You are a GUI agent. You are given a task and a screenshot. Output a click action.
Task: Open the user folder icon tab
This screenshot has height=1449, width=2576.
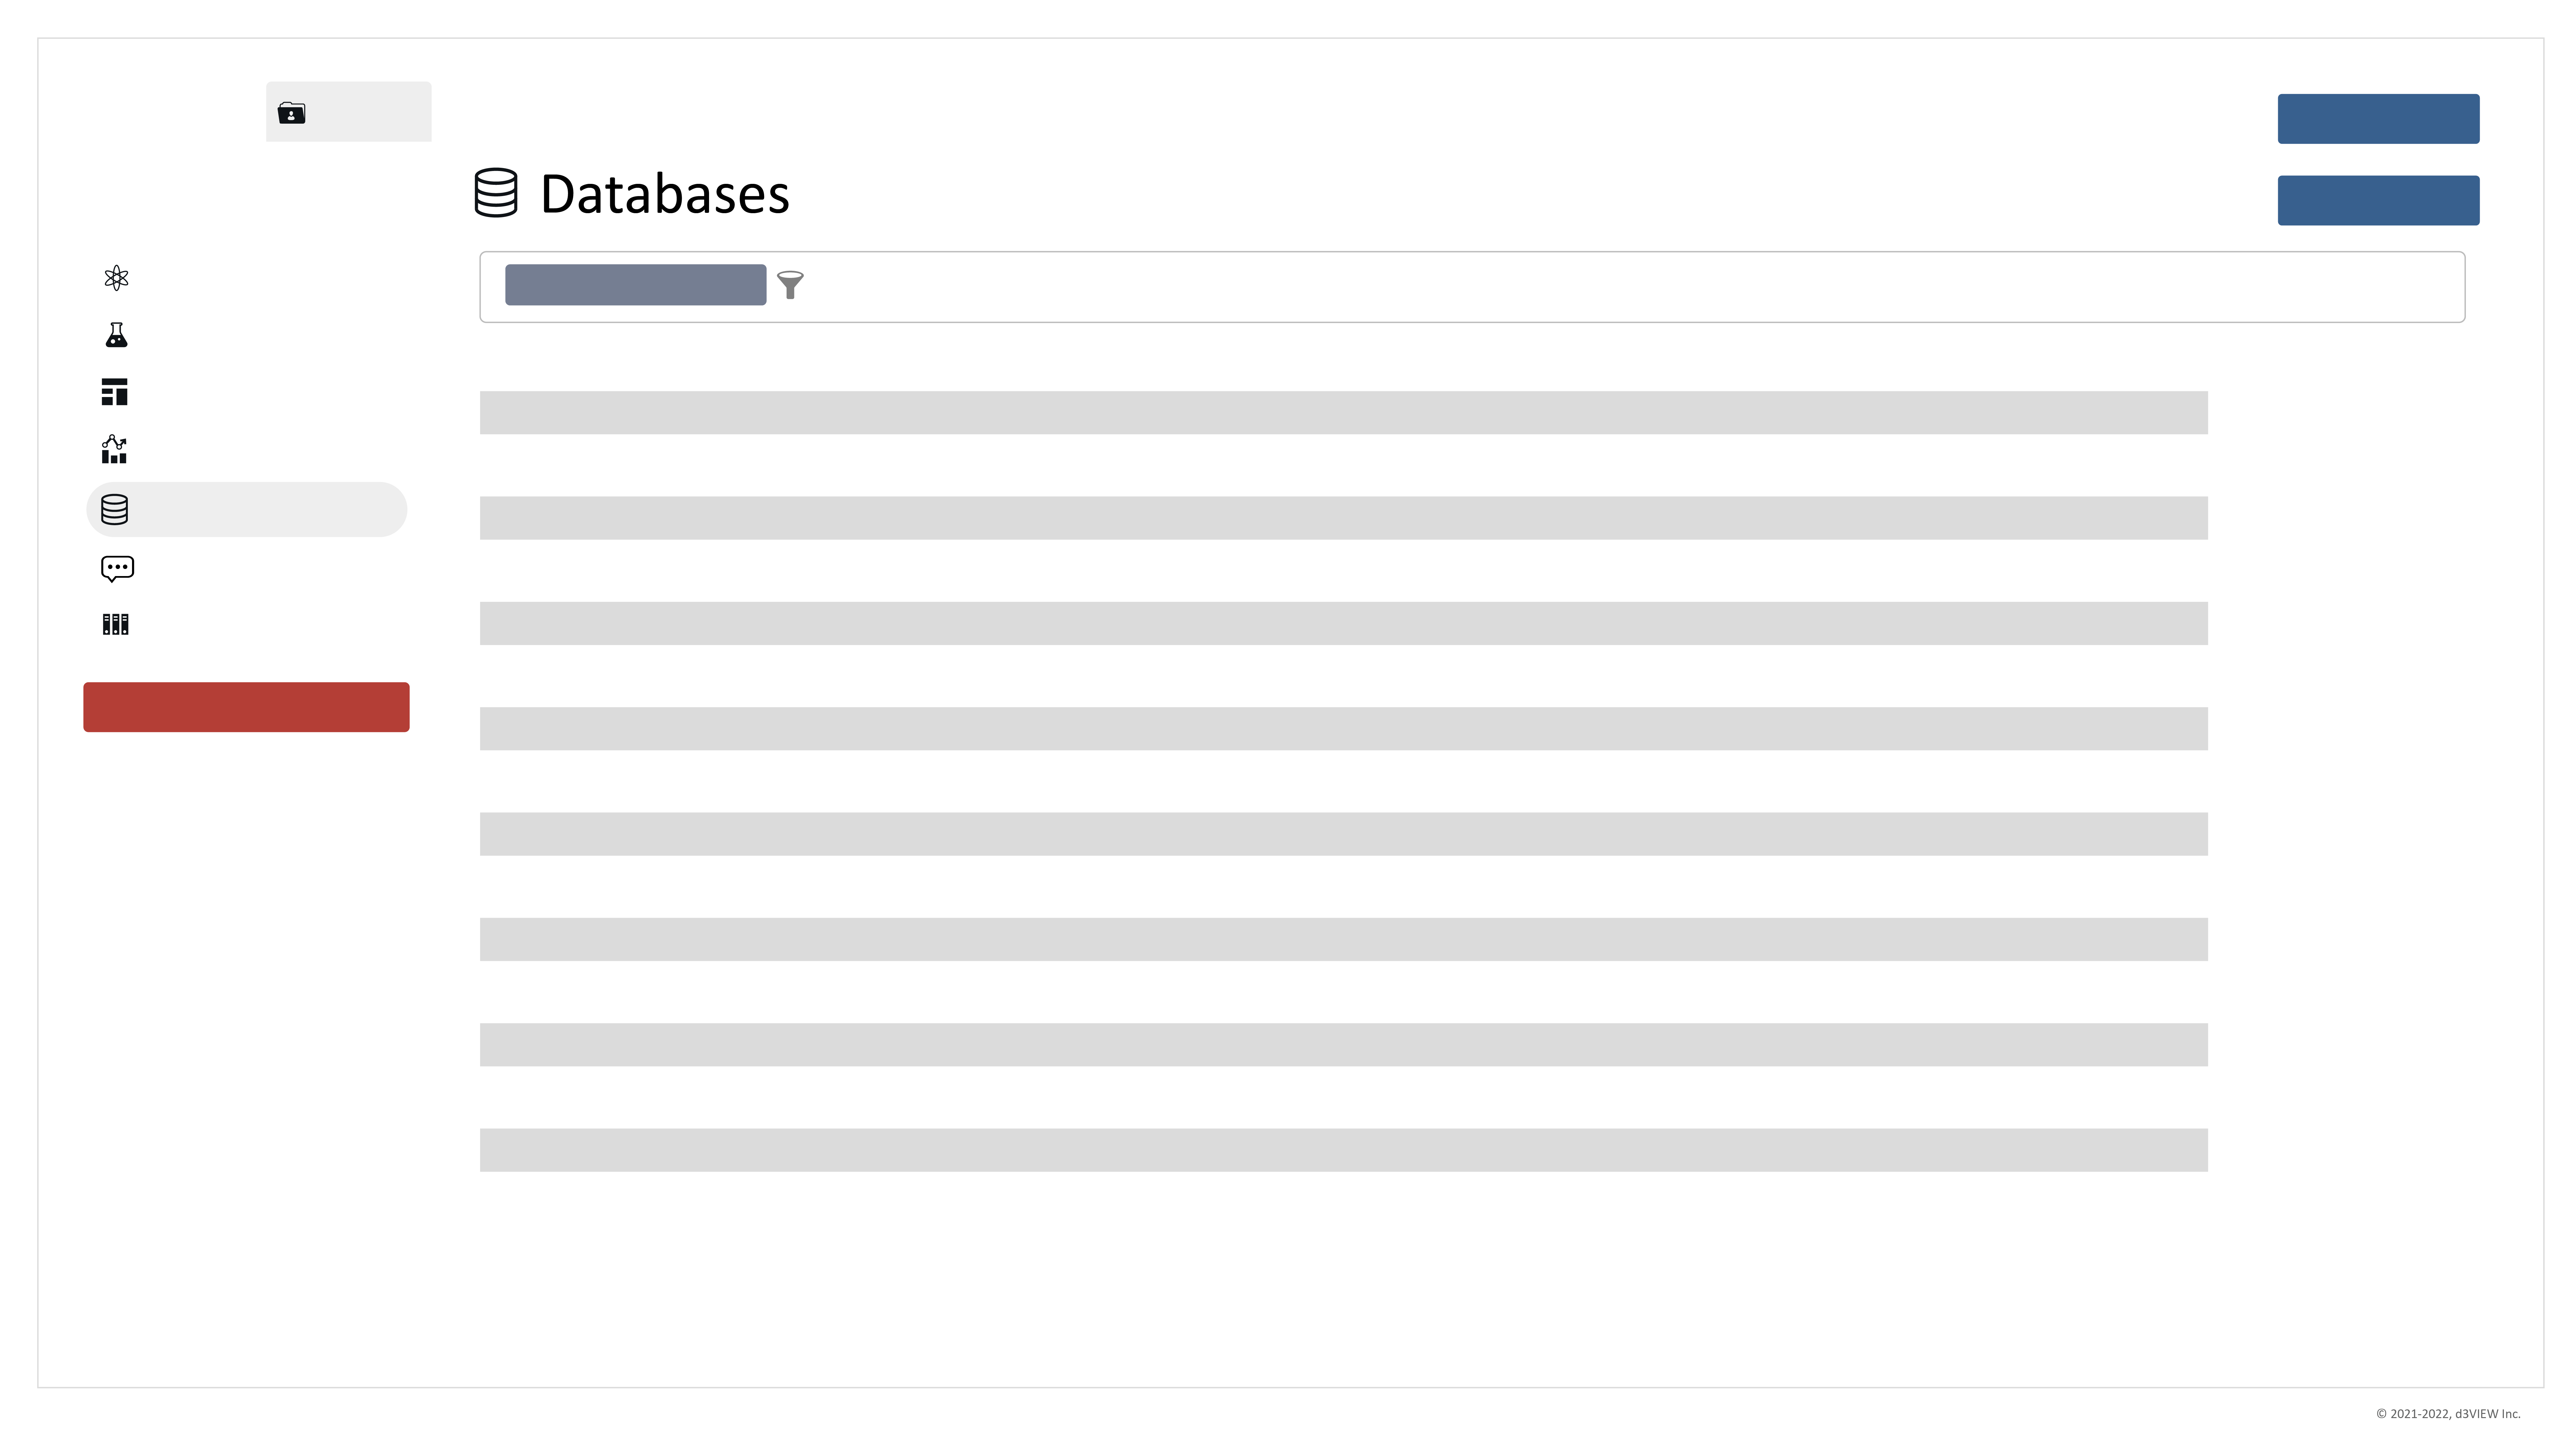348,112
